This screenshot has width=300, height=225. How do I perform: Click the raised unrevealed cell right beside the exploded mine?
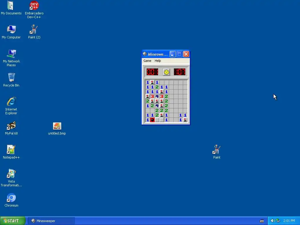click(157, 120)
